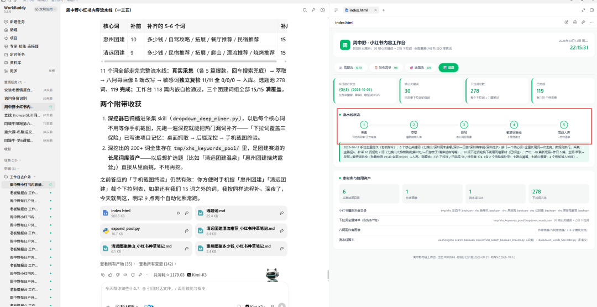Collapse the 置顶任务 (7) section
This screenshot has width=597, height=307.
[15, 82]
